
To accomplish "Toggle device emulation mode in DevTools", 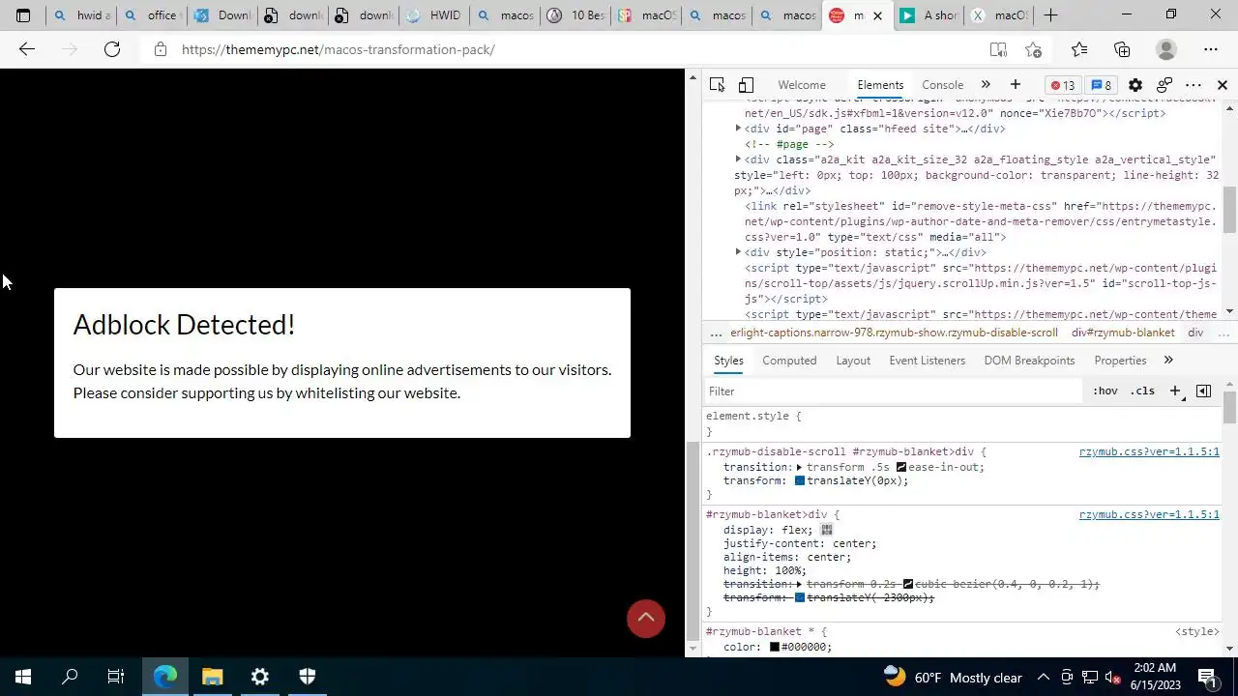I will tap(746, 85).
